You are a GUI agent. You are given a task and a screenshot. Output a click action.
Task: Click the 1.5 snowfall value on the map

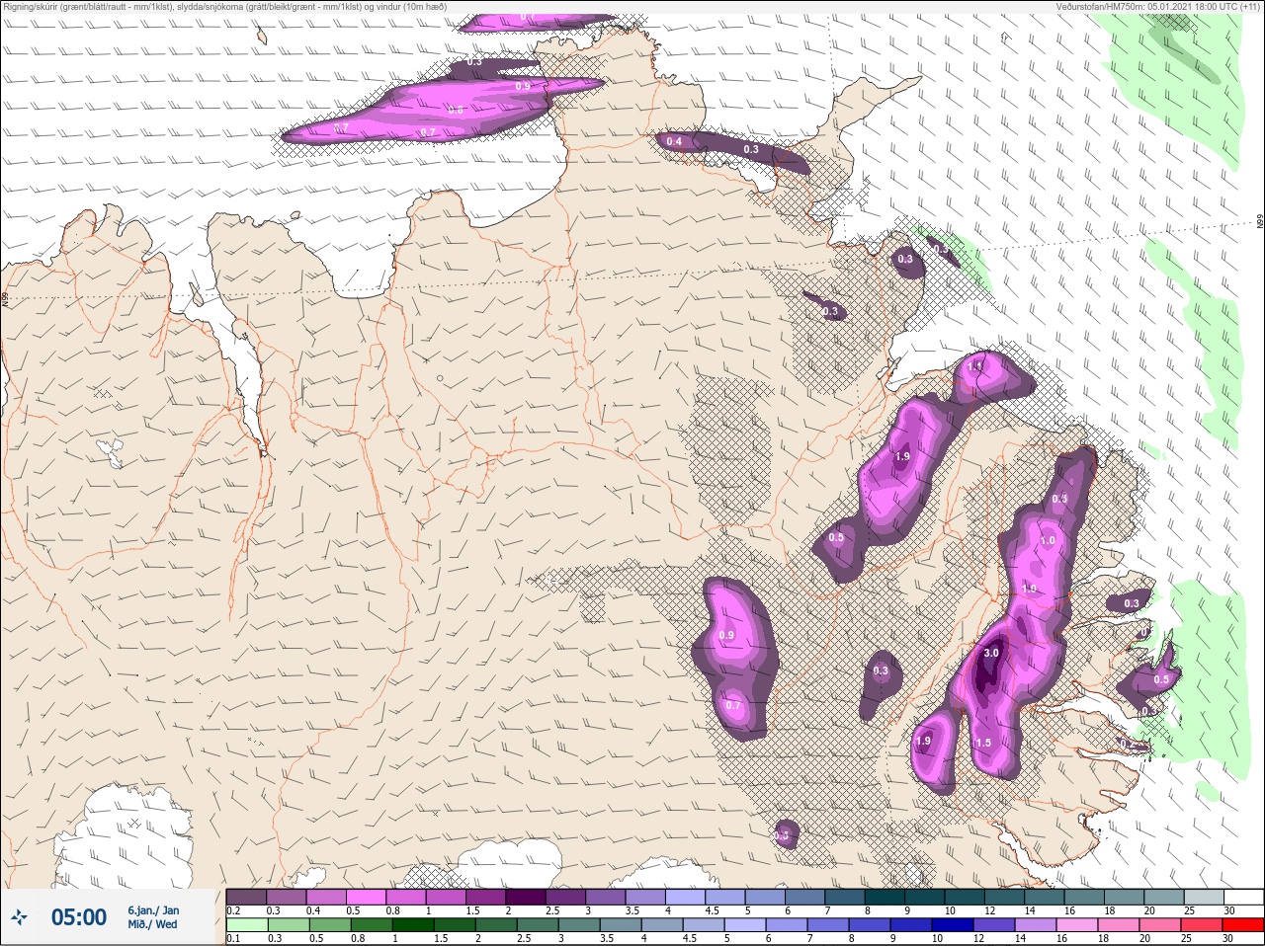(x=983, y=743)
